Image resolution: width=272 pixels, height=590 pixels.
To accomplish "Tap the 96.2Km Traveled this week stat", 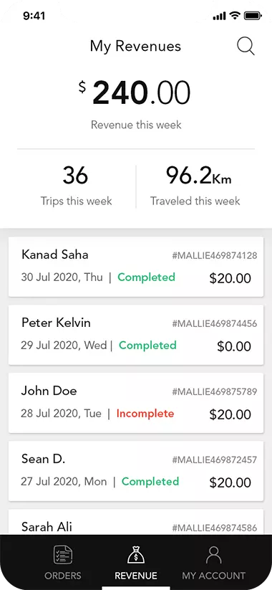I will tap(195, 186).
